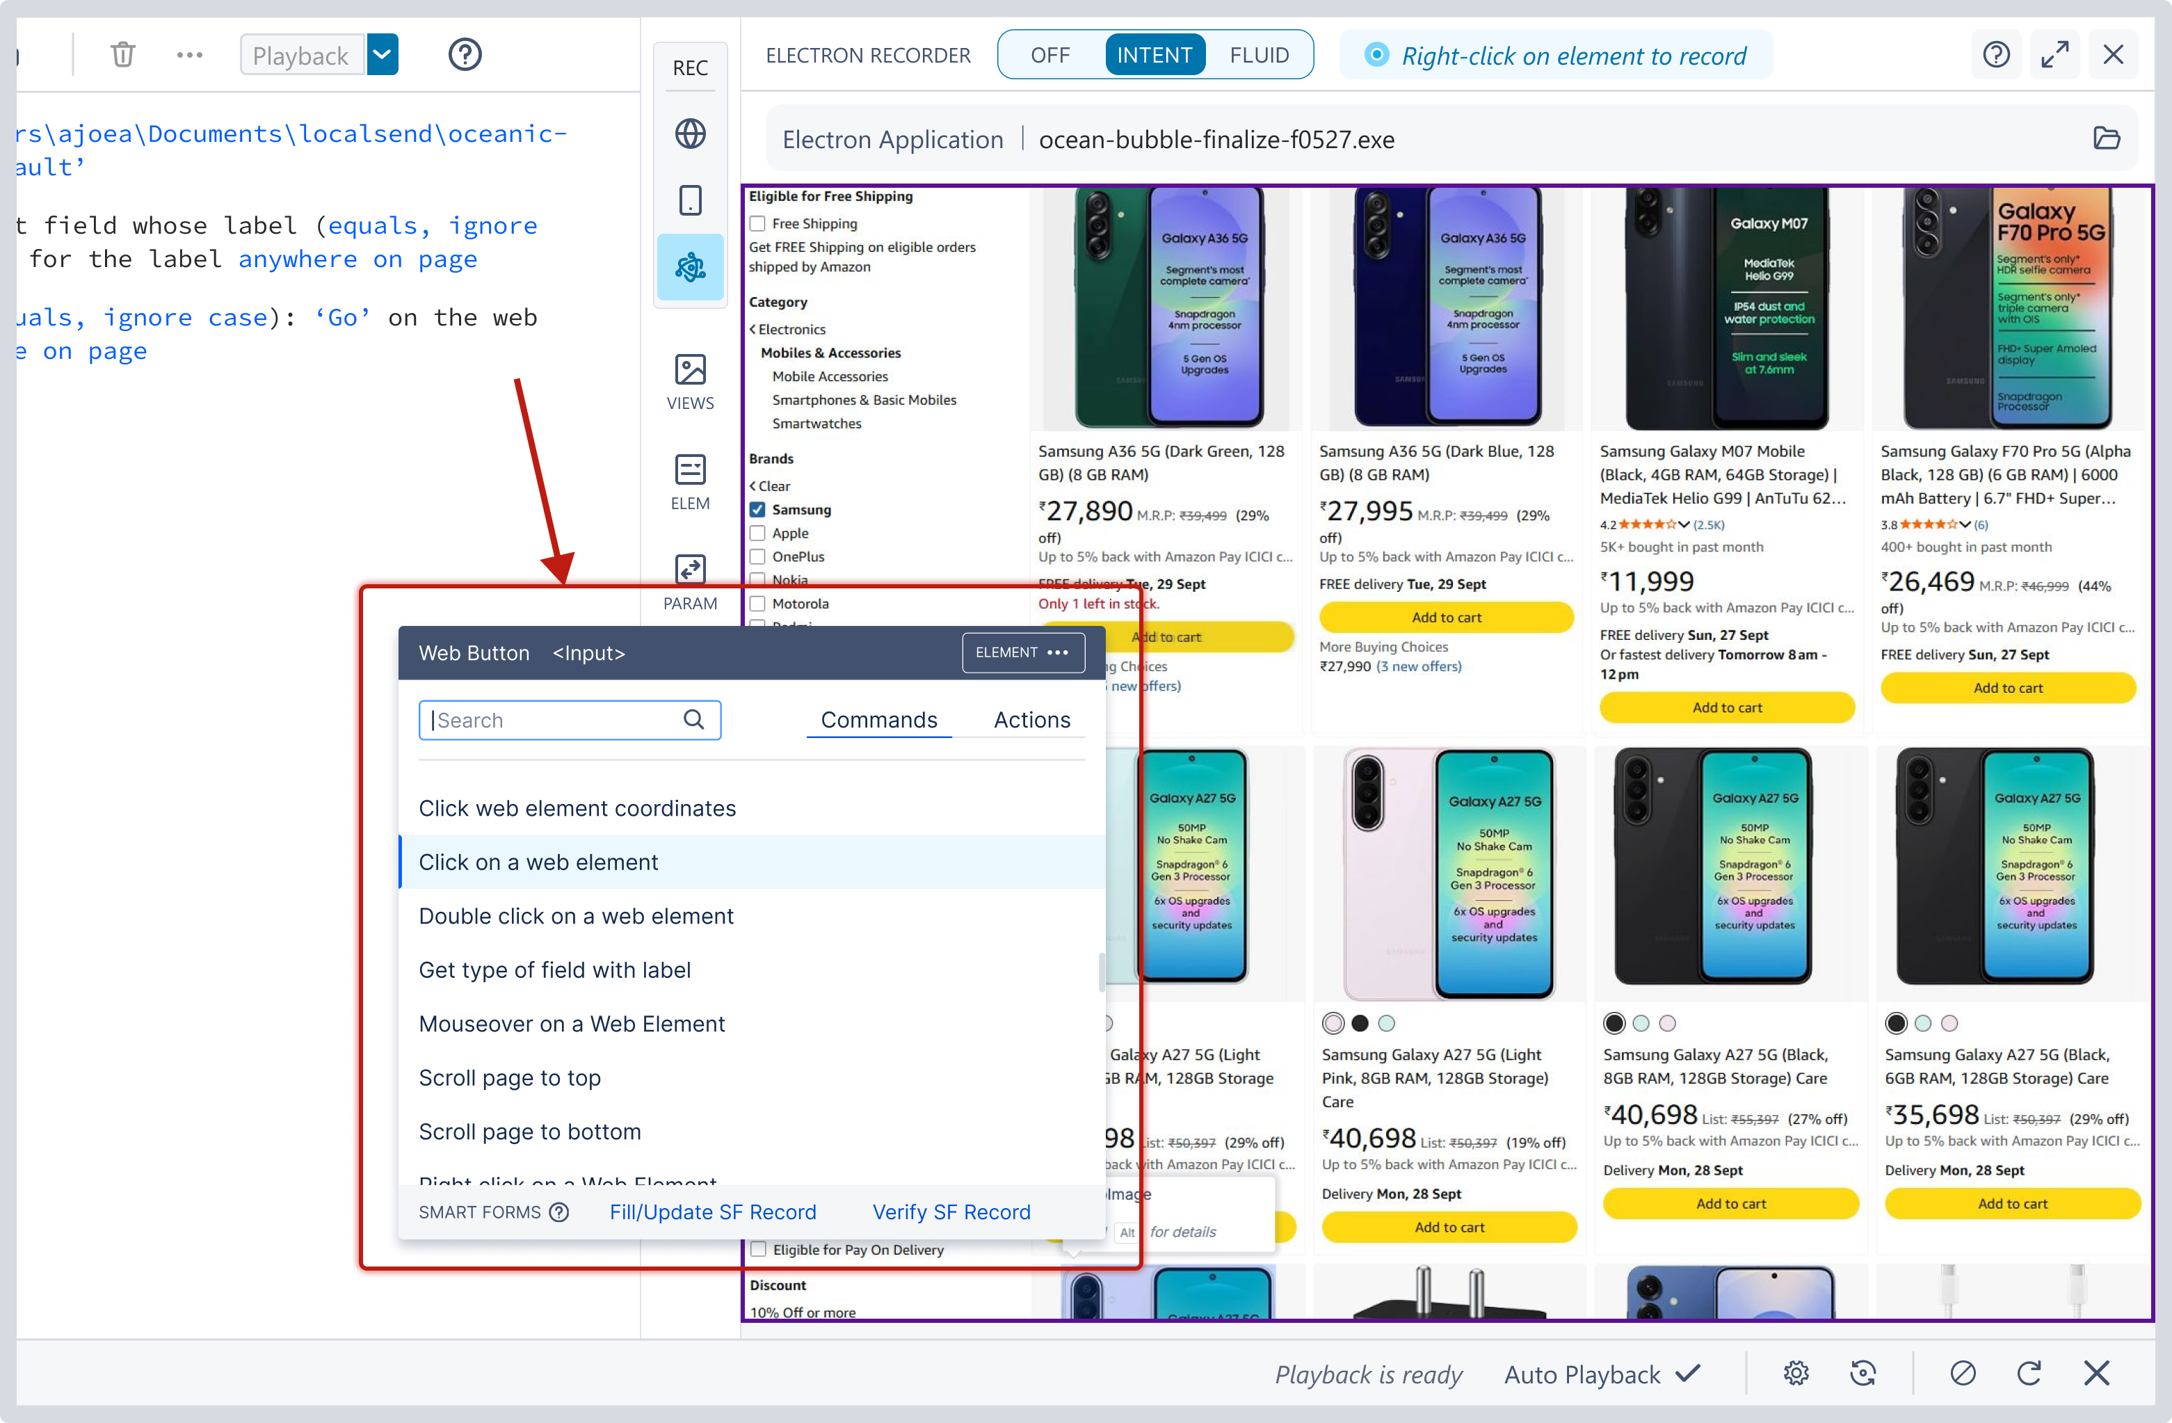Choose 'Mouseover on a Web Element' command
The image size is (2172, 1423).
752,1023
